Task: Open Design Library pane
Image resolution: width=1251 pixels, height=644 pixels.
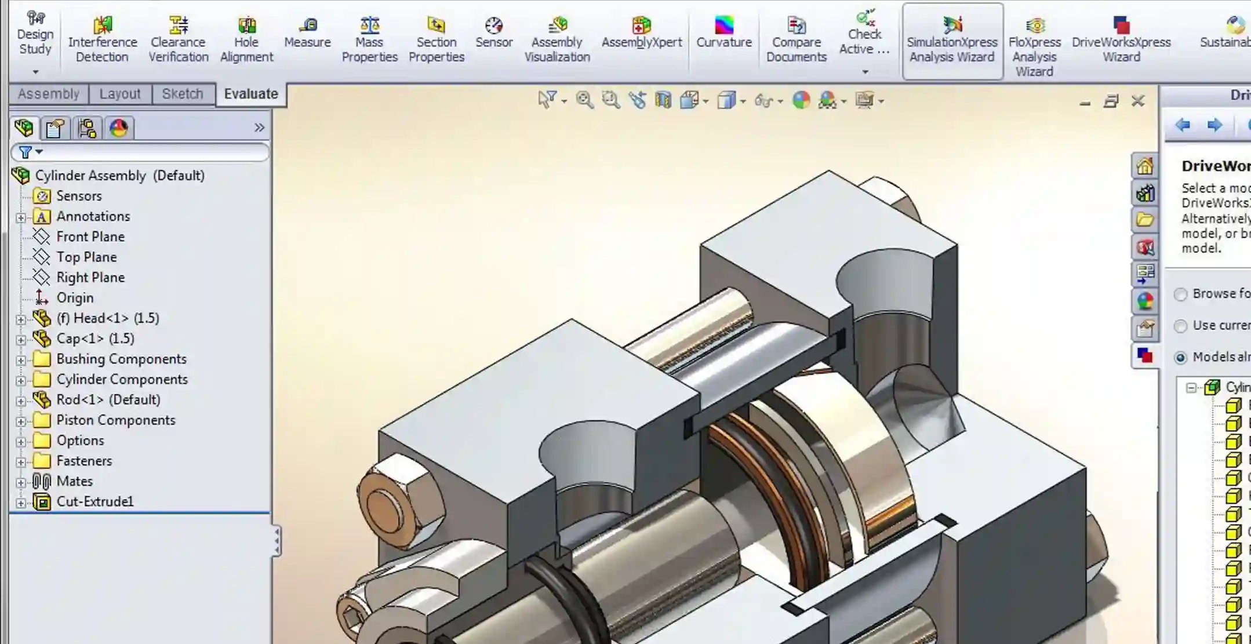Action: pos(1145,193)
